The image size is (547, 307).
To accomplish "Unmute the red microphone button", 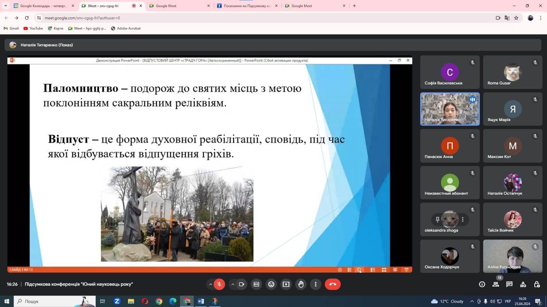I will coord(219,284).
